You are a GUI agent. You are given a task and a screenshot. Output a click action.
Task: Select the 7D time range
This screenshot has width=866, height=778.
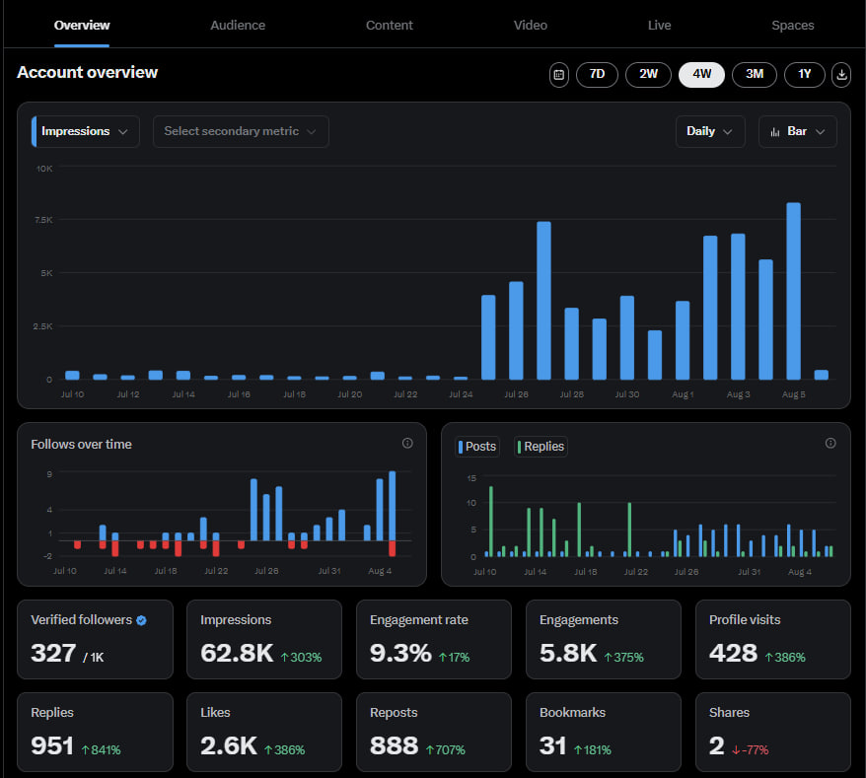click(597, 74)
